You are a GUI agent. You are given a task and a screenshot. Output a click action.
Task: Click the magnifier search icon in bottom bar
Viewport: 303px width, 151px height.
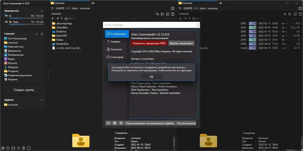18,148
